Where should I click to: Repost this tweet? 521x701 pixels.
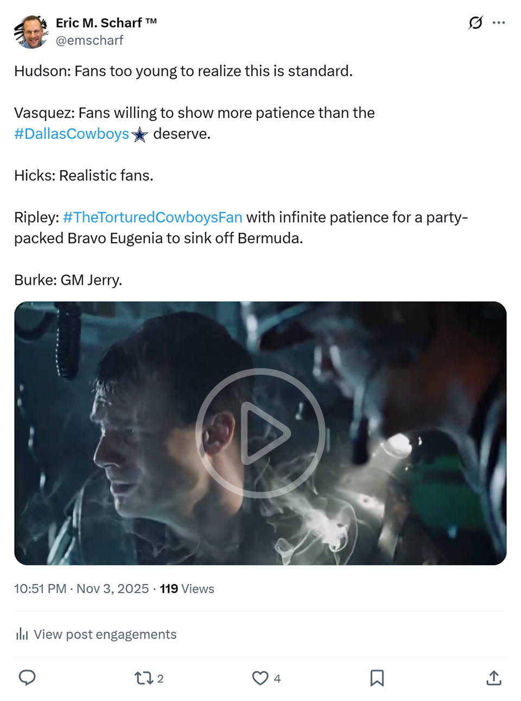click(144, 678)
